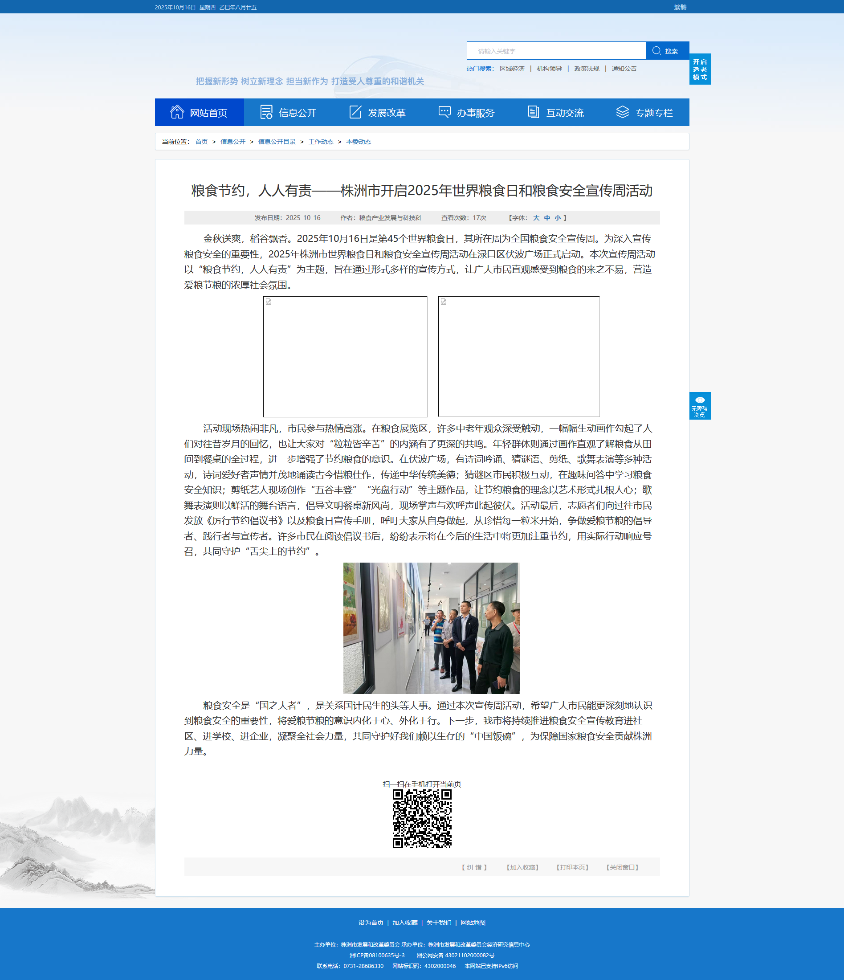Set article font size to 大

click(536, 218)
